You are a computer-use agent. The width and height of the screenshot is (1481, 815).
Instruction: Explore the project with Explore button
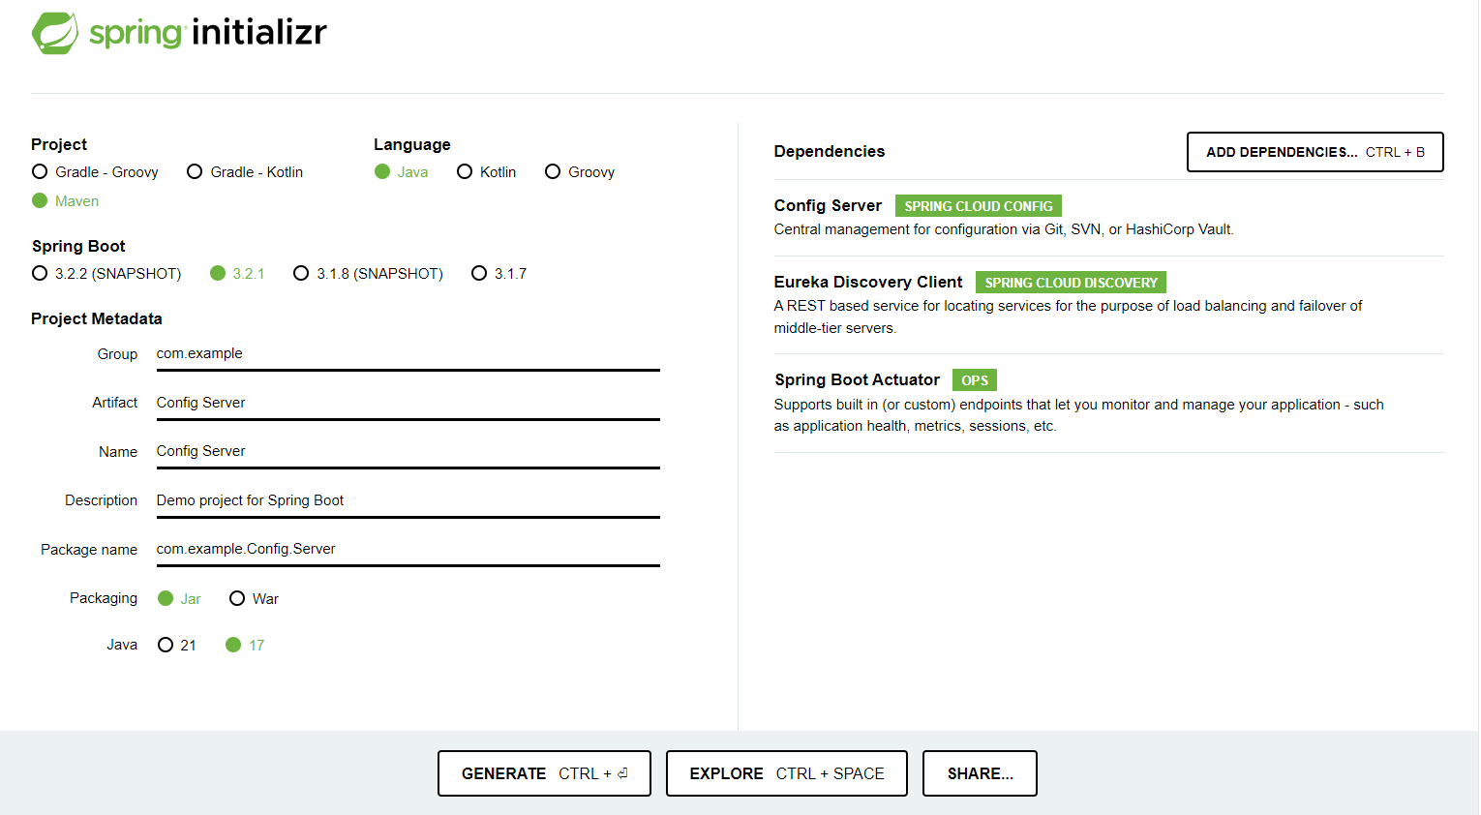[786, 773]
